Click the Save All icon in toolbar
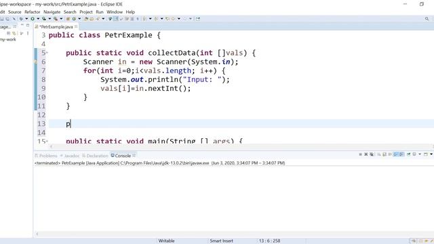 point(7,19)
